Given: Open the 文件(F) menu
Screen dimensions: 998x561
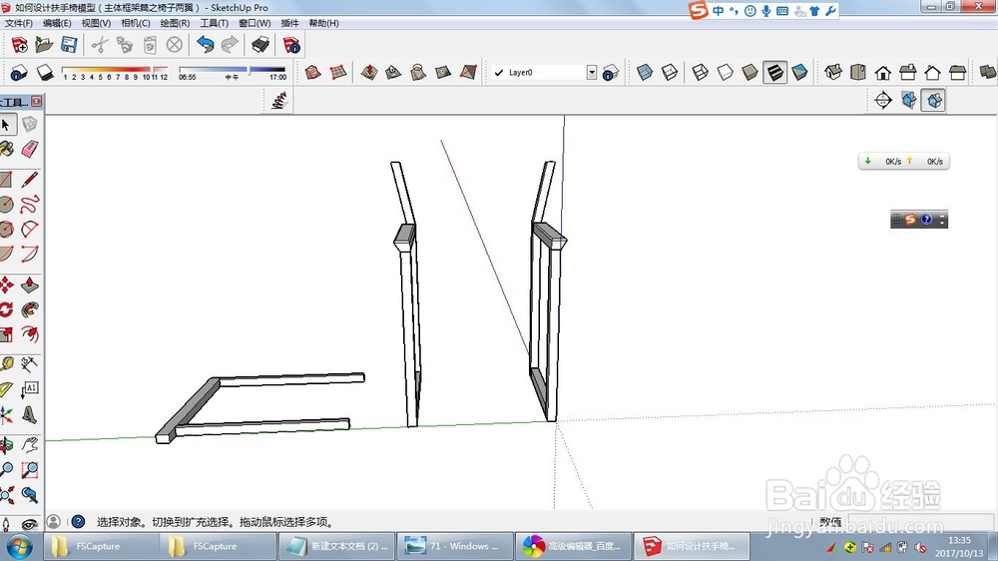Looking at the screenshot, I should pos(18,23).
